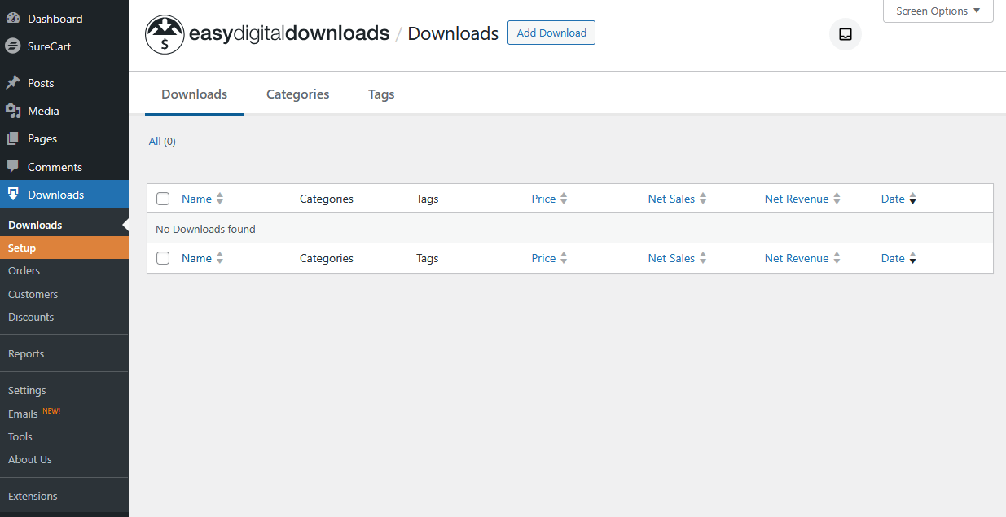1006x517 pixels.
Task: Sort by Net Revenue in top header
Action: point(797,199)
